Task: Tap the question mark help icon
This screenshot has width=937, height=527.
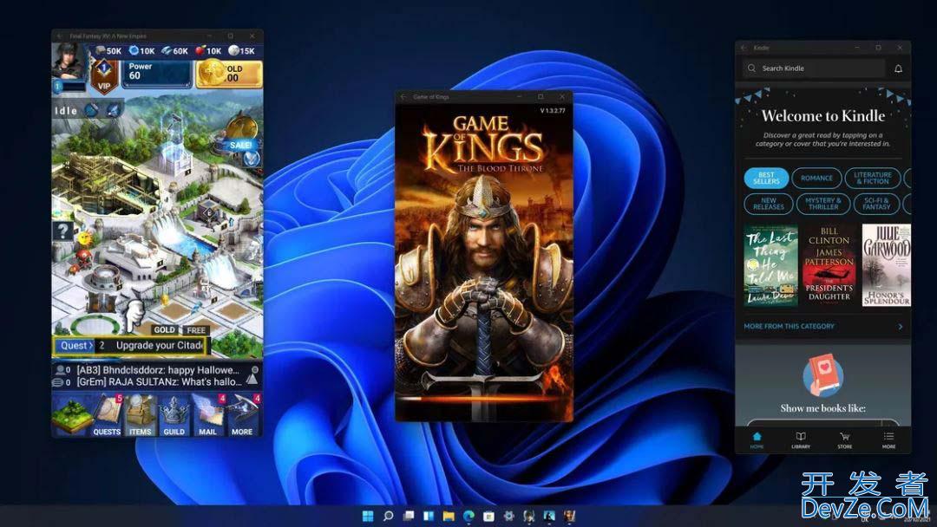Action: click(62, 231)
